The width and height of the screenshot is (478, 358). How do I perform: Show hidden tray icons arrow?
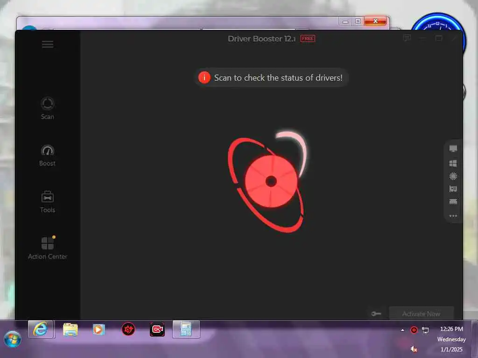(402, 330)
